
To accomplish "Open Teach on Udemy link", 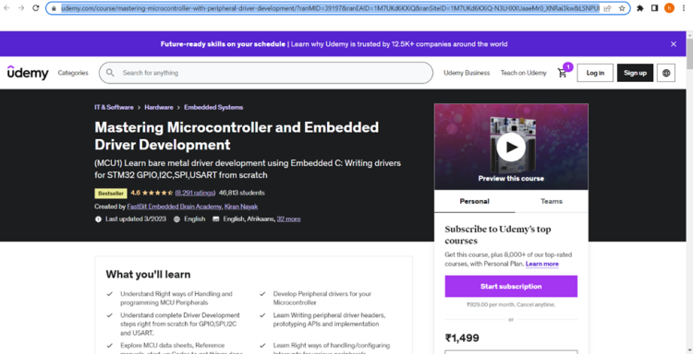I will click(523, 73).
